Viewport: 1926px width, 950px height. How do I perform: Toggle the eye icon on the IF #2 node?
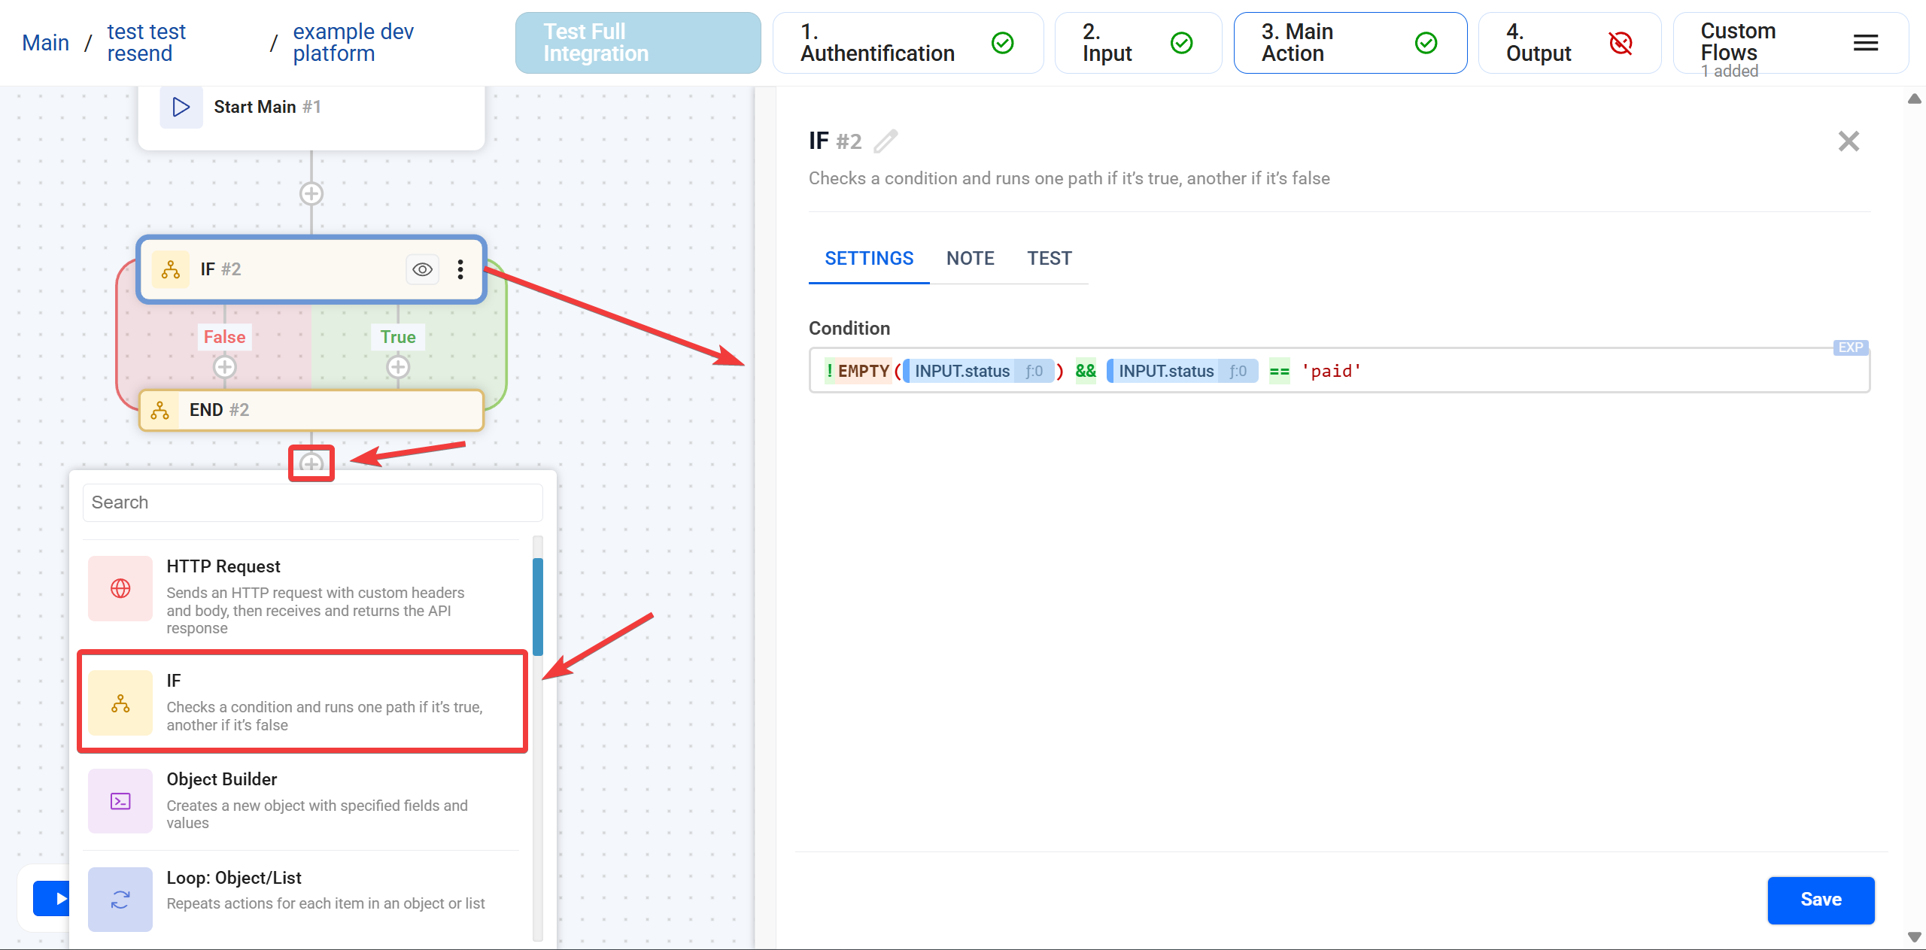coord(423,269)
